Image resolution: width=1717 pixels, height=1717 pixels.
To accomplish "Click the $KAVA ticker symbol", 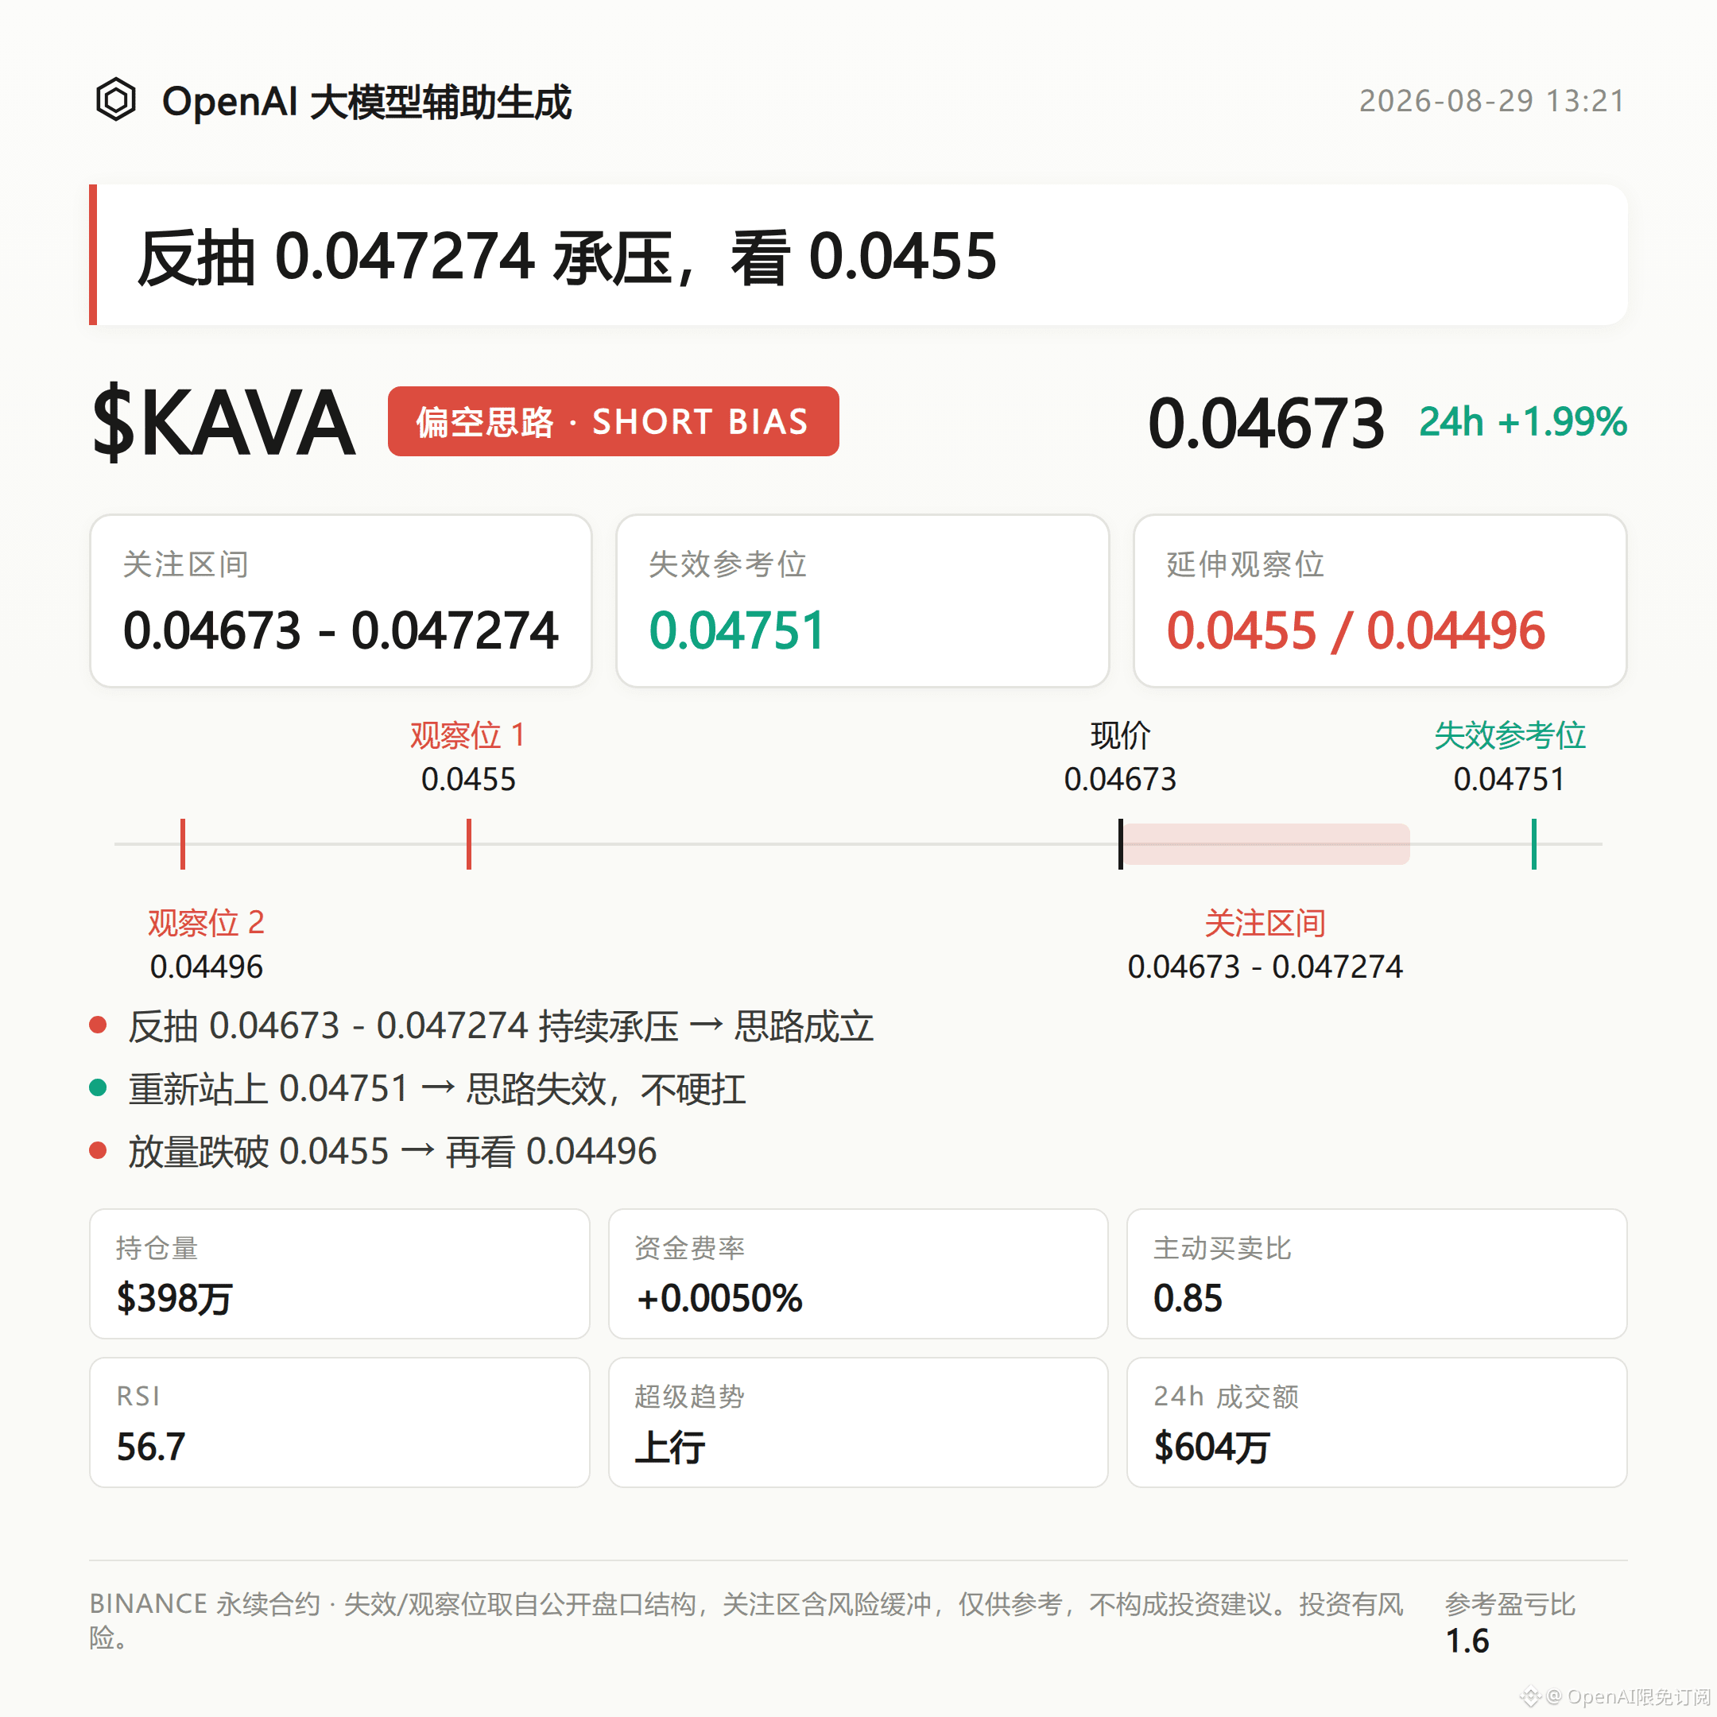I will tap(224, 423).
